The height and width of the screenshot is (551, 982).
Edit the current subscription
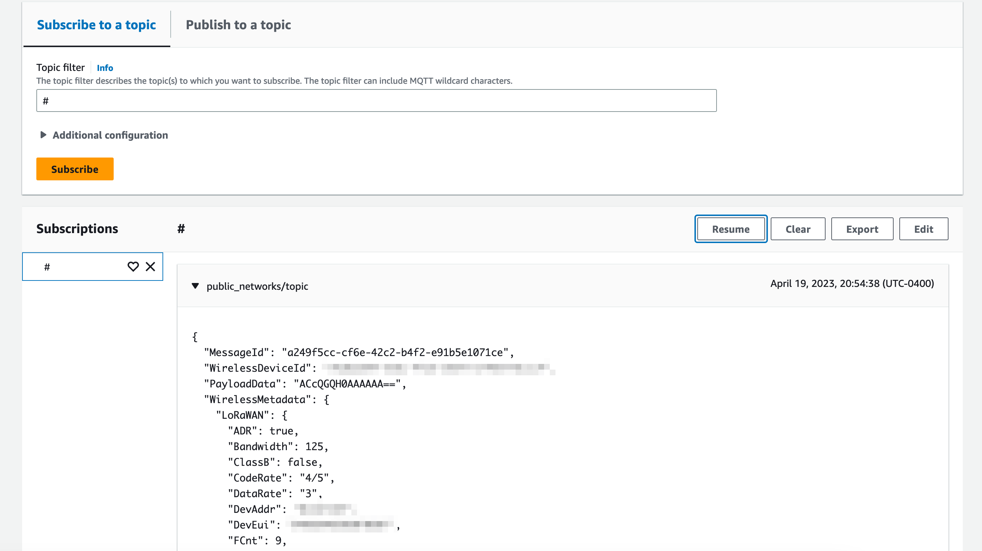(924, 229)
